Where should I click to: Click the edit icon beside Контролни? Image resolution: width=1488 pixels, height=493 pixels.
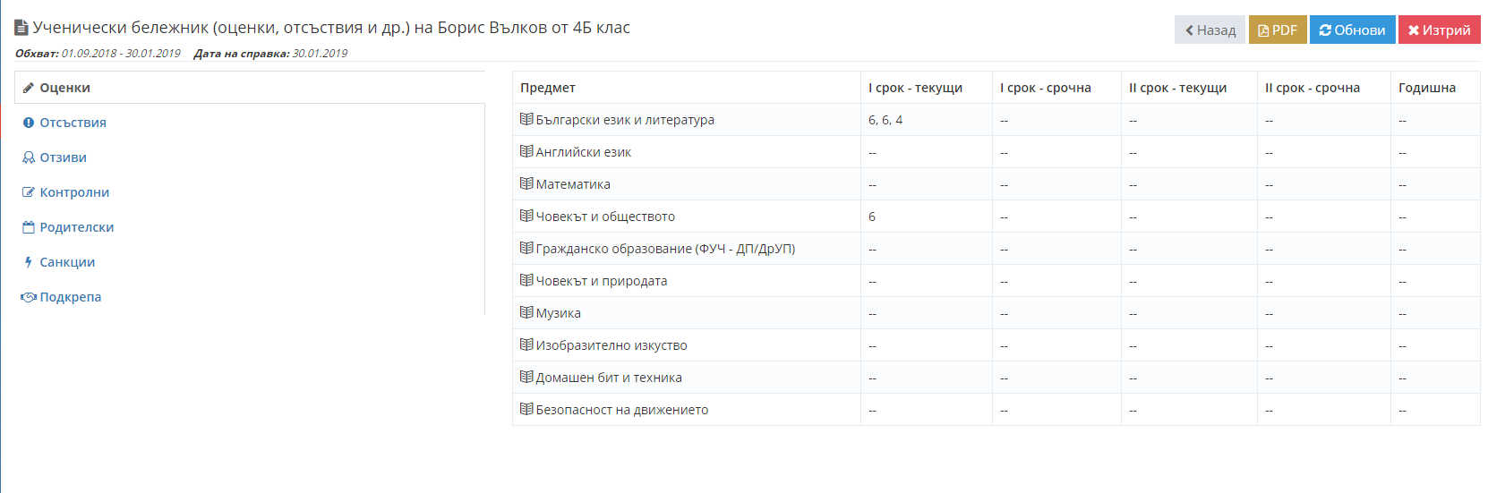(29, 192)
